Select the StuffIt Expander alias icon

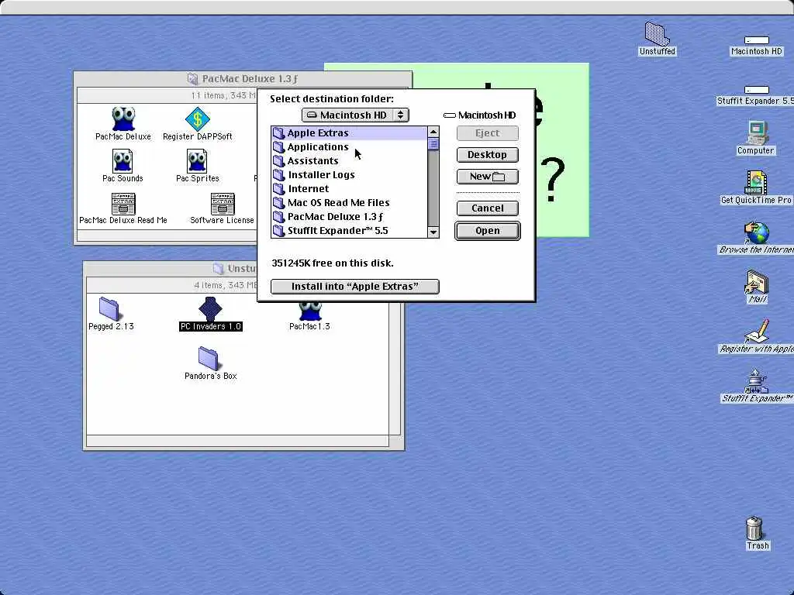point(757,381)
